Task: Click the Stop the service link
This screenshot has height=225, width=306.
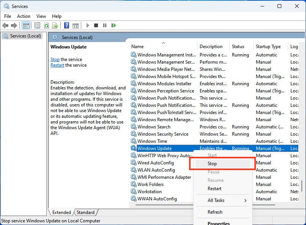Action: coord(55,59)
